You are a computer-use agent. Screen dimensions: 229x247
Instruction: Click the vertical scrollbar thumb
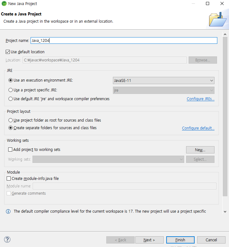pos(225,117)
